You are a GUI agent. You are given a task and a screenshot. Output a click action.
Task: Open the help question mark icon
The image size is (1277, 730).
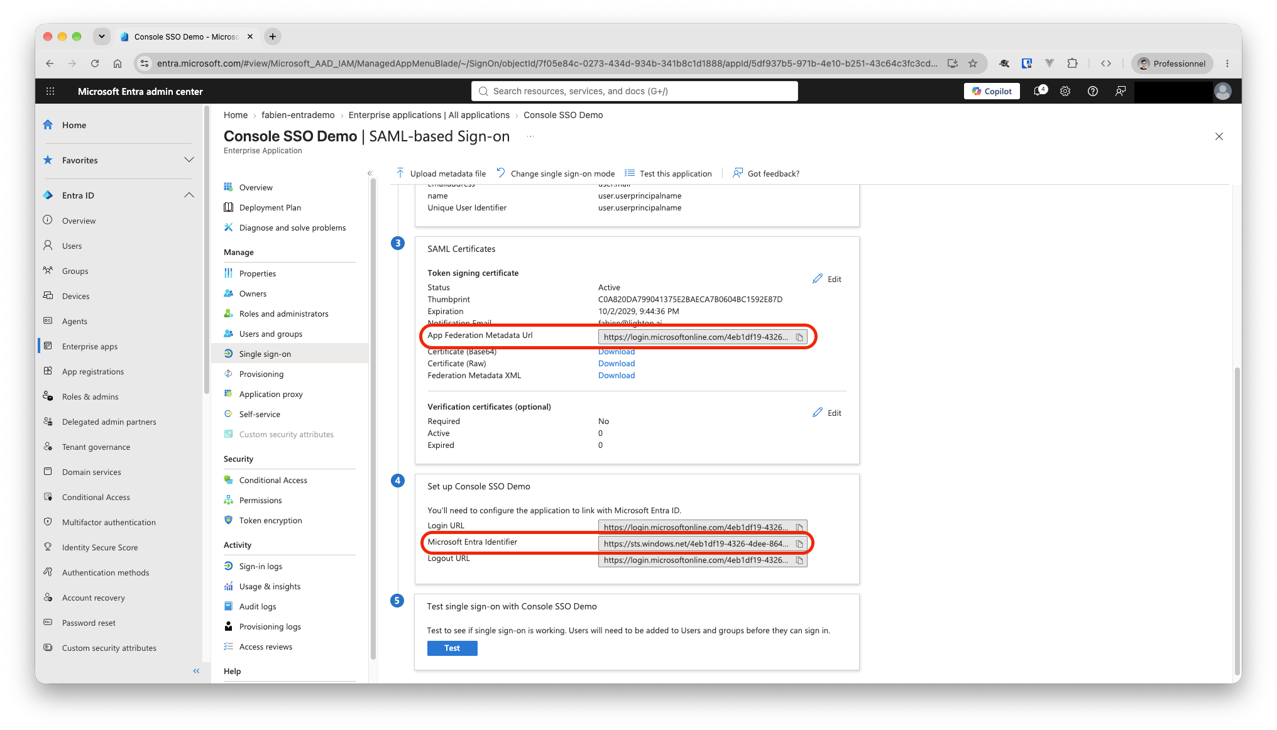[1093, 91]
